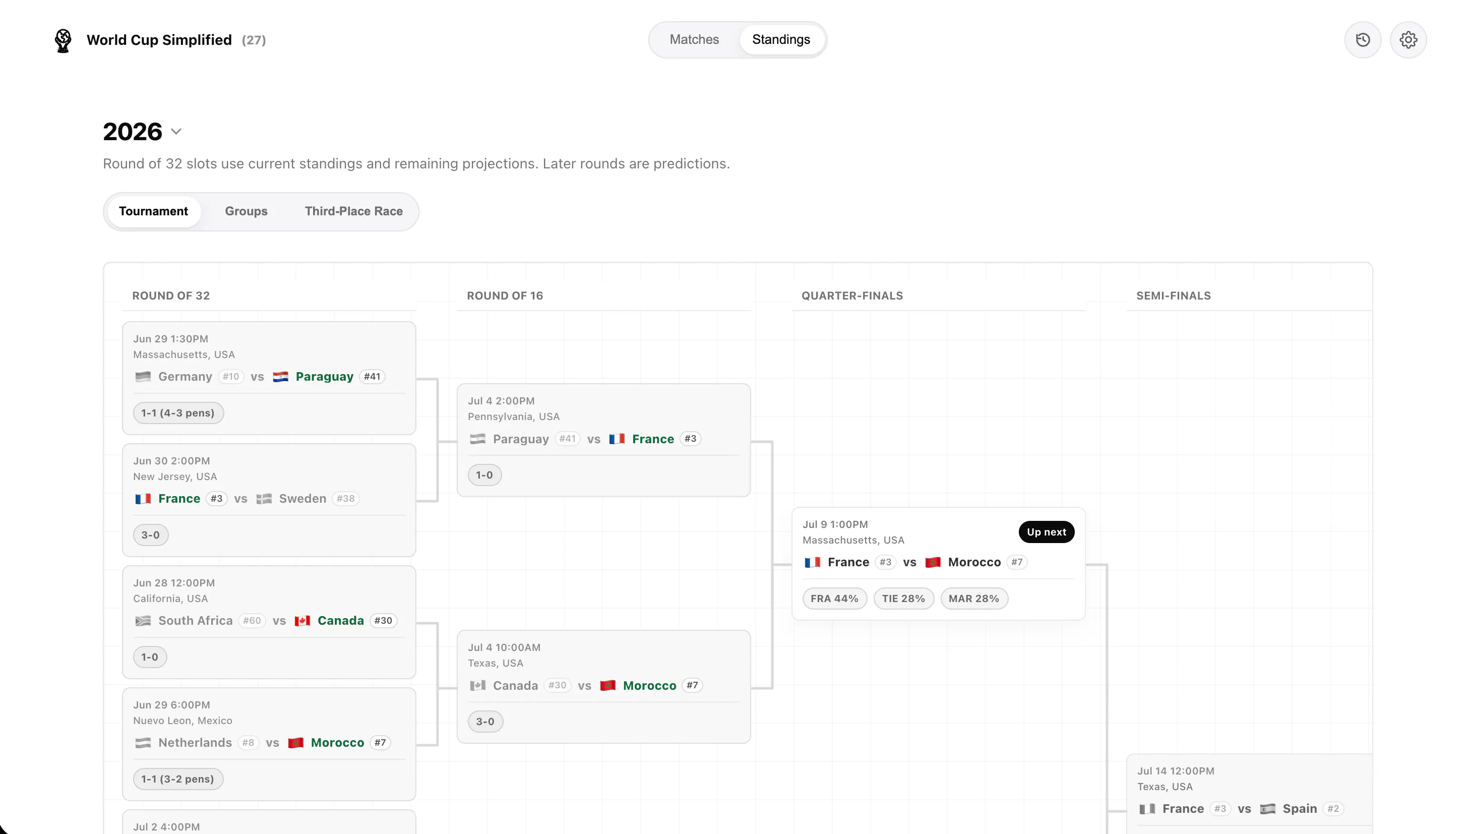The image size is (1467, 834).
Task: Click the Up next badge
Action: (x=1046, y=532)
